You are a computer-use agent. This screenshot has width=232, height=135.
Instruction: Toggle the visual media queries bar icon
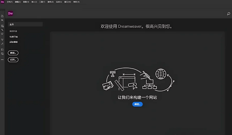pyautogui.click(x=2, y=30)
